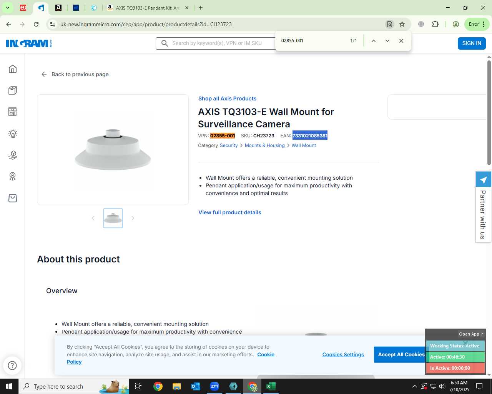Click the browser back arrow
Image resolution: width=492 pixels, height=394 pixels.
(8, 24)
